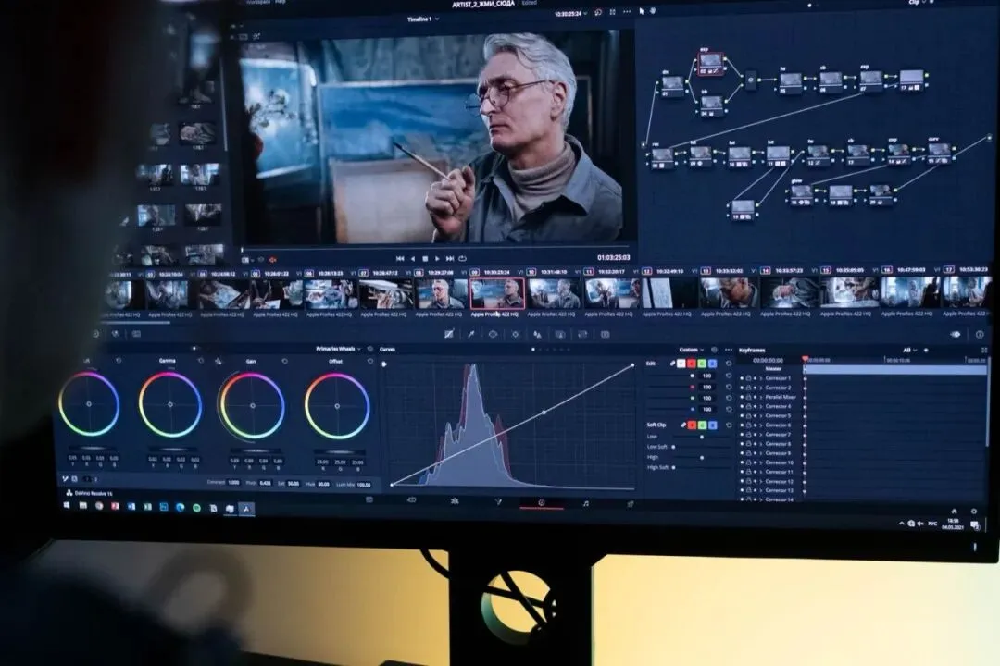
Task: Reset the Soft Clip controls
Action: coord(729,425)
